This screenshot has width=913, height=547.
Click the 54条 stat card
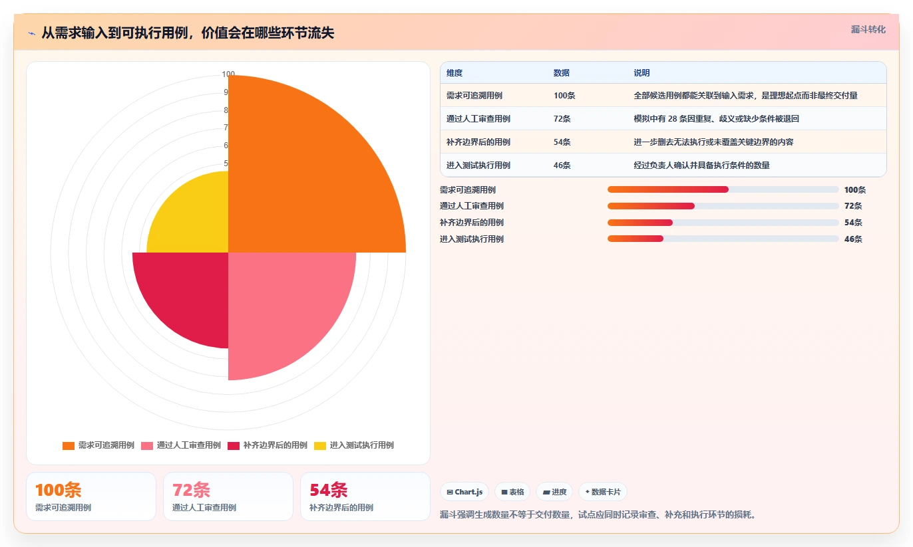pos(365,496)
